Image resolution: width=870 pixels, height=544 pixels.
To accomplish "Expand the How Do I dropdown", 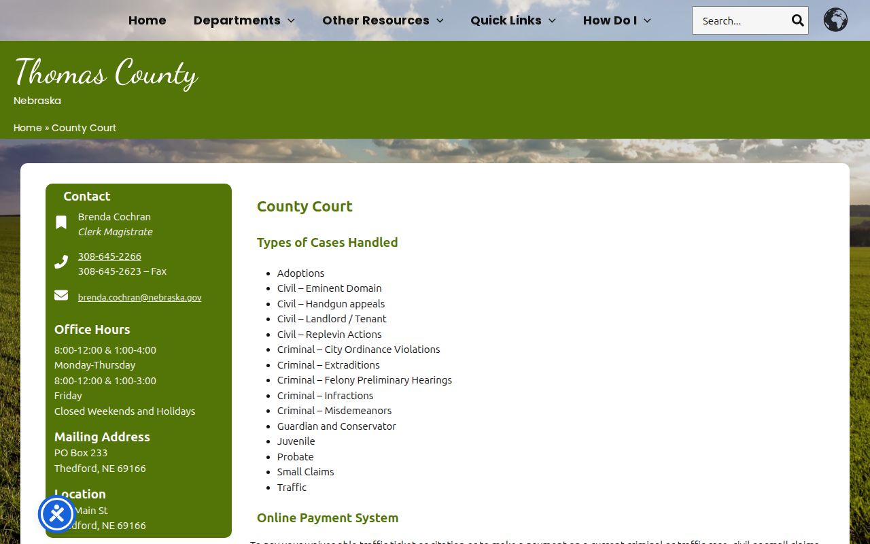I will click(x=617, y=20).
